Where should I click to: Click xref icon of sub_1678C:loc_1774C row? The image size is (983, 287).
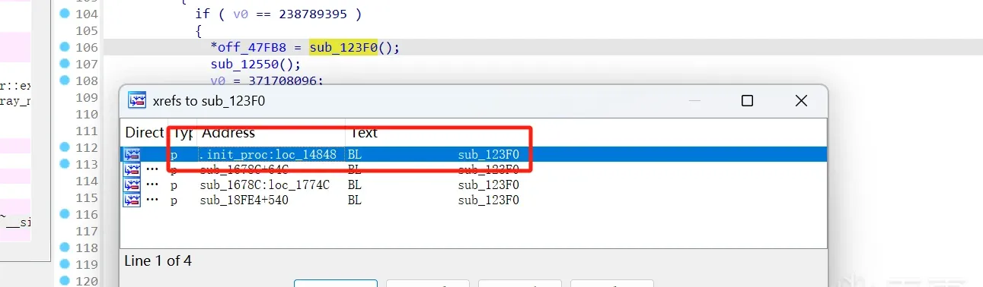point(132,184)
